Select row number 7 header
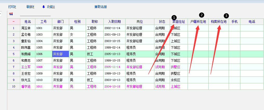The image size is (264, 110). [14, 67]
